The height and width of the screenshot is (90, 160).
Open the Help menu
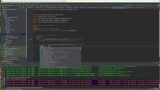(x=40, y=3)
